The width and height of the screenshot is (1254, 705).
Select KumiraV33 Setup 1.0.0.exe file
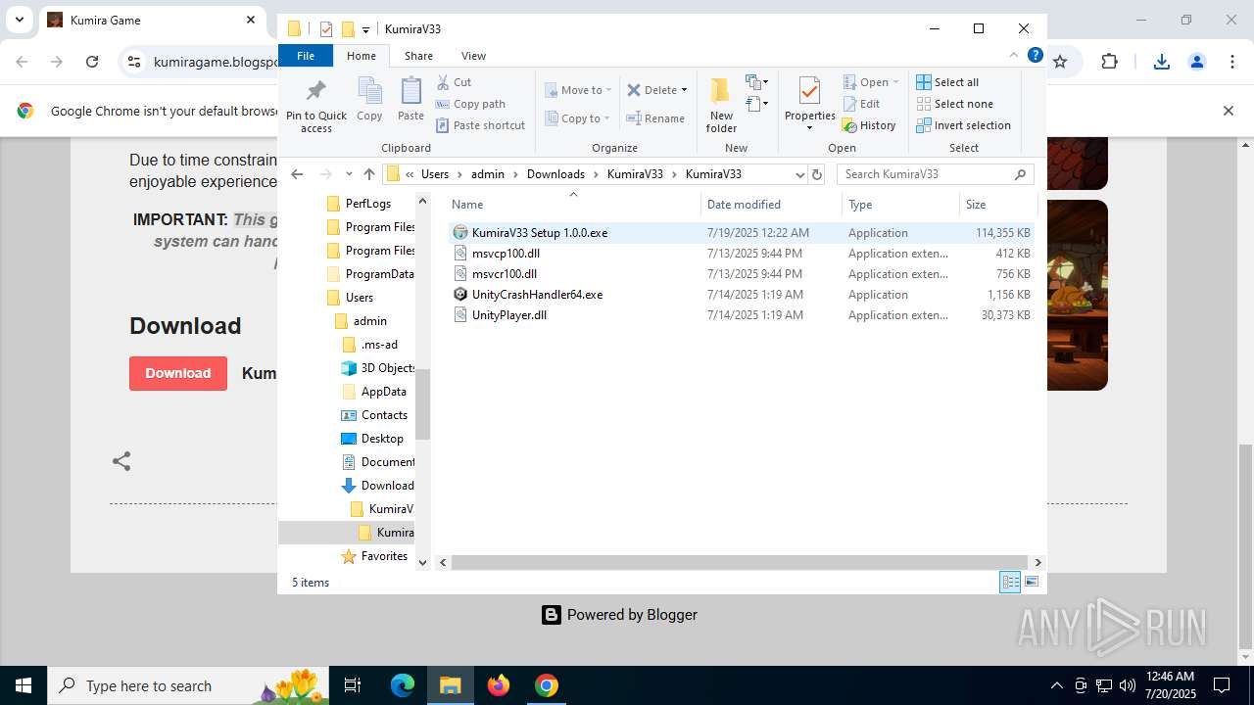point(741,233)
